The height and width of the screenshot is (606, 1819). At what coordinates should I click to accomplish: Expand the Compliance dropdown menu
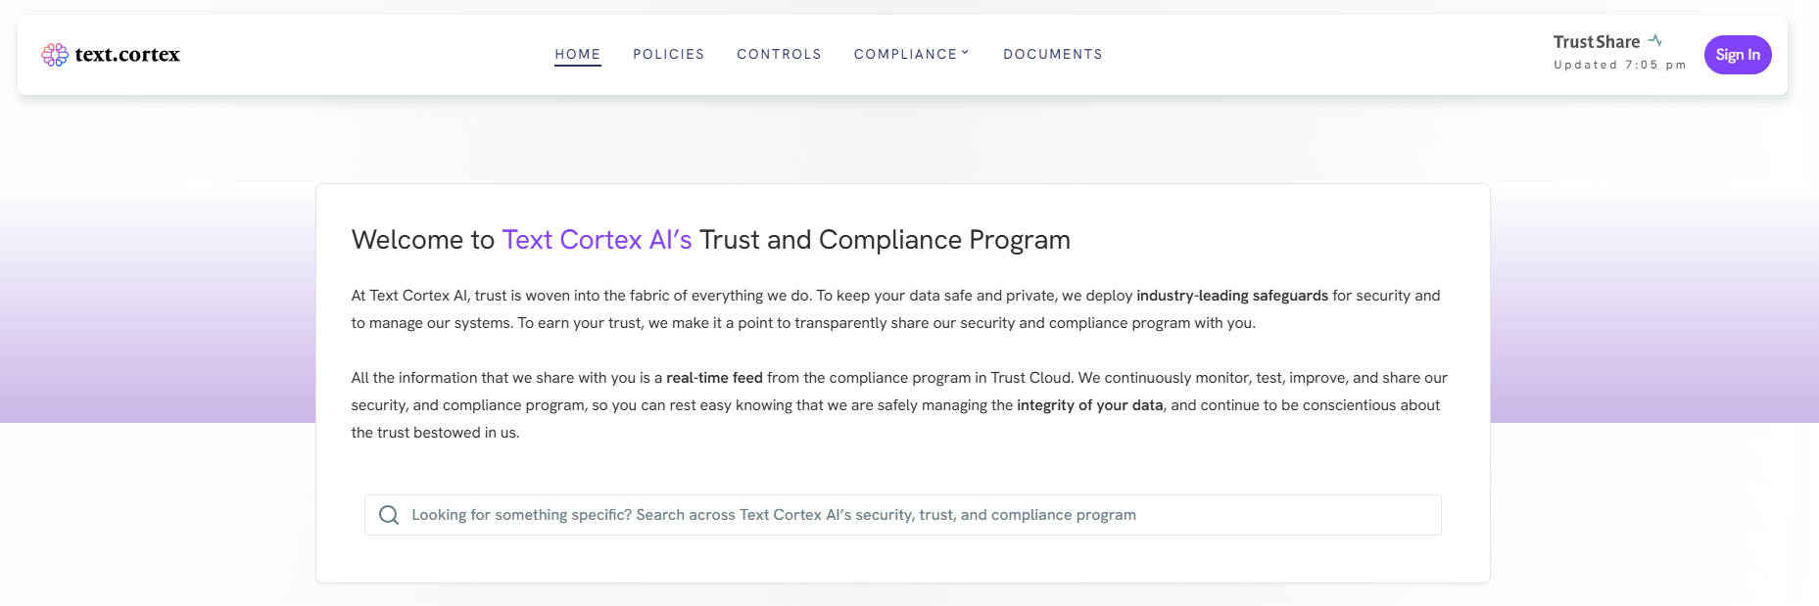911,55
